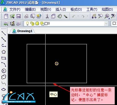
Task: Open the redo history dropdown arrow
Action: [87, 16]
